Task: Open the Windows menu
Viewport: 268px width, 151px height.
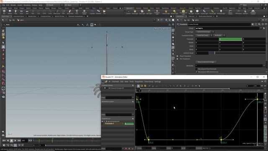Action: [x=27, y=5]
